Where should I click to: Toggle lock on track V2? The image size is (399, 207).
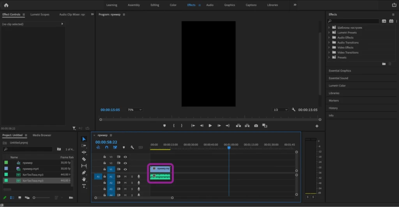[x=104, y=163]
